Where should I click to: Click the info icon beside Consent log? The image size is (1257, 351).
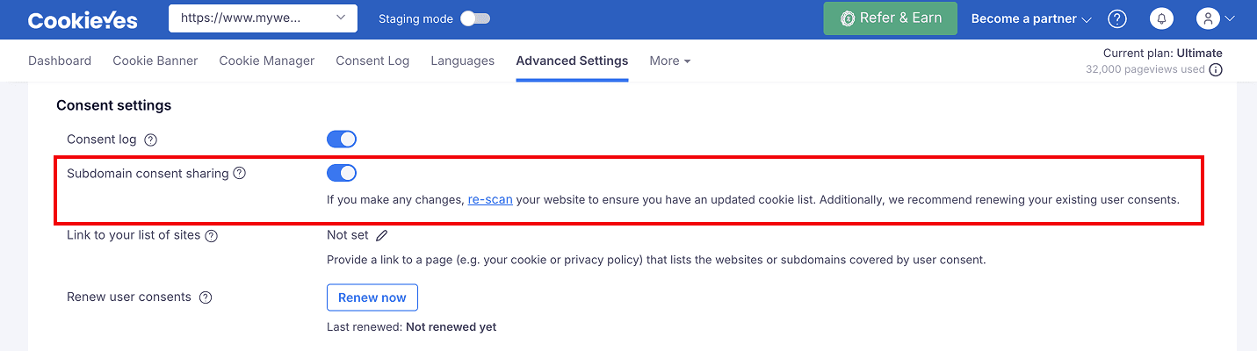point(151,140)
